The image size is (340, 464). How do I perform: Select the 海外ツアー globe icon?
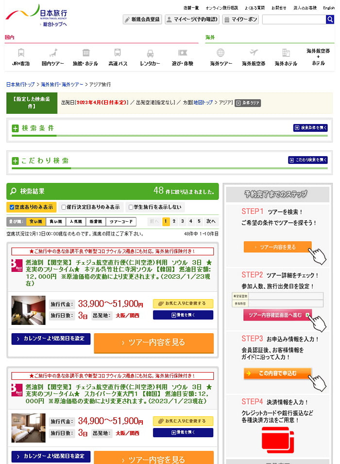click(221, 53)
